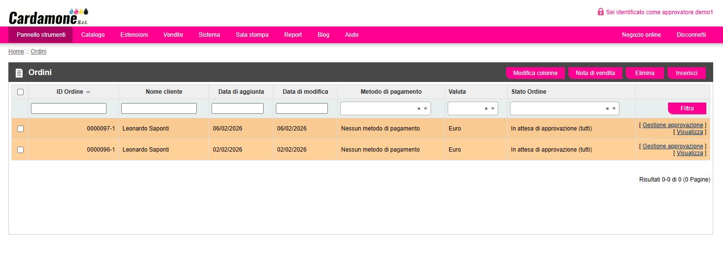Click the Data di modifica filter field
723x263 pixels.
[302, 108]
